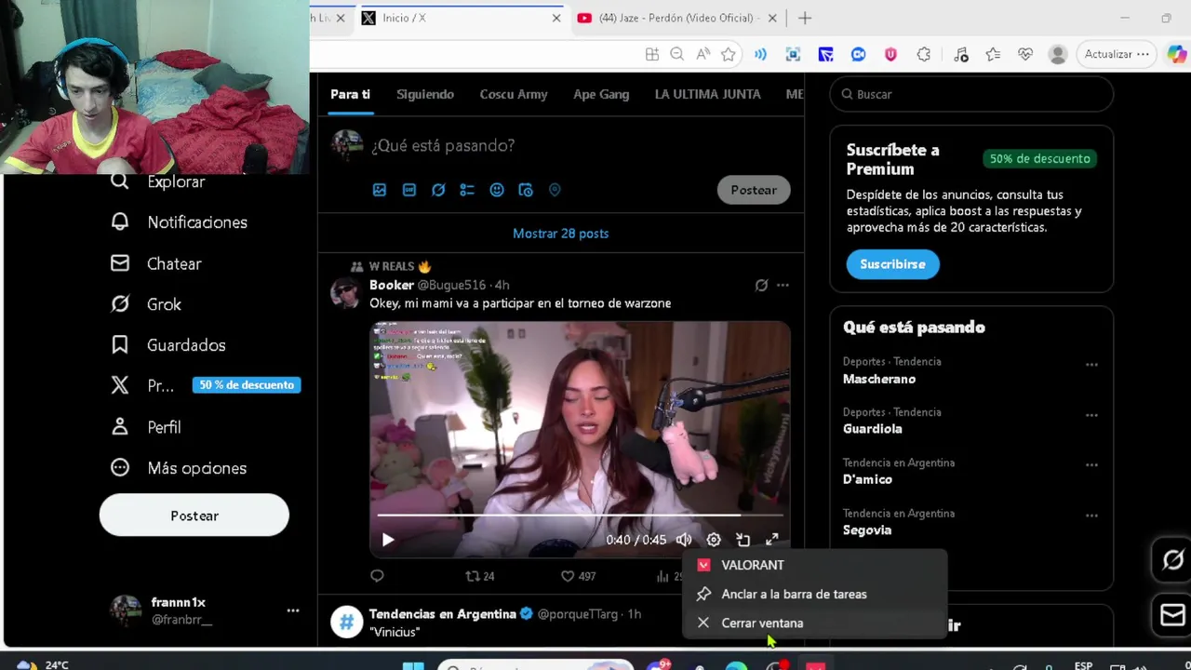Add a GIF to the new post

(409, 190)
